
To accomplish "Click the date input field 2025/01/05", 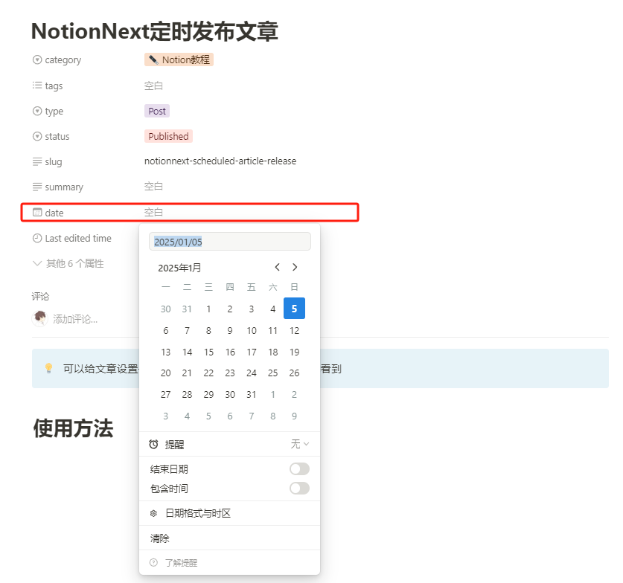I will tap(230, 241).
